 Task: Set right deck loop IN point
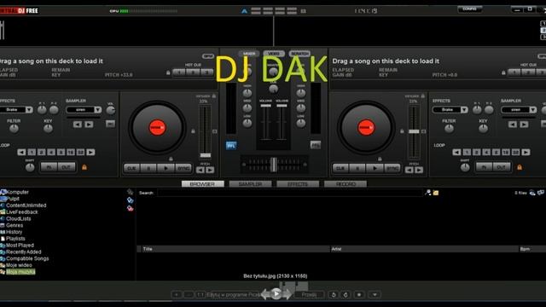click(x=484, y=167)
